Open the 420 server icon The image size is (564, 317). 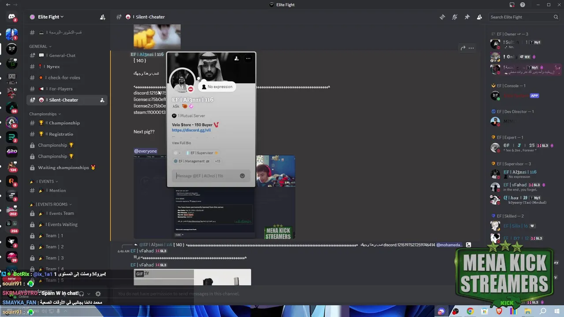[x=12, y=151]
